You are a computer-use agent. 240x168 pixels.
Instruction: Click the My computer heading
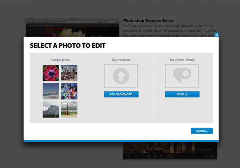click(x=121, y=60)
